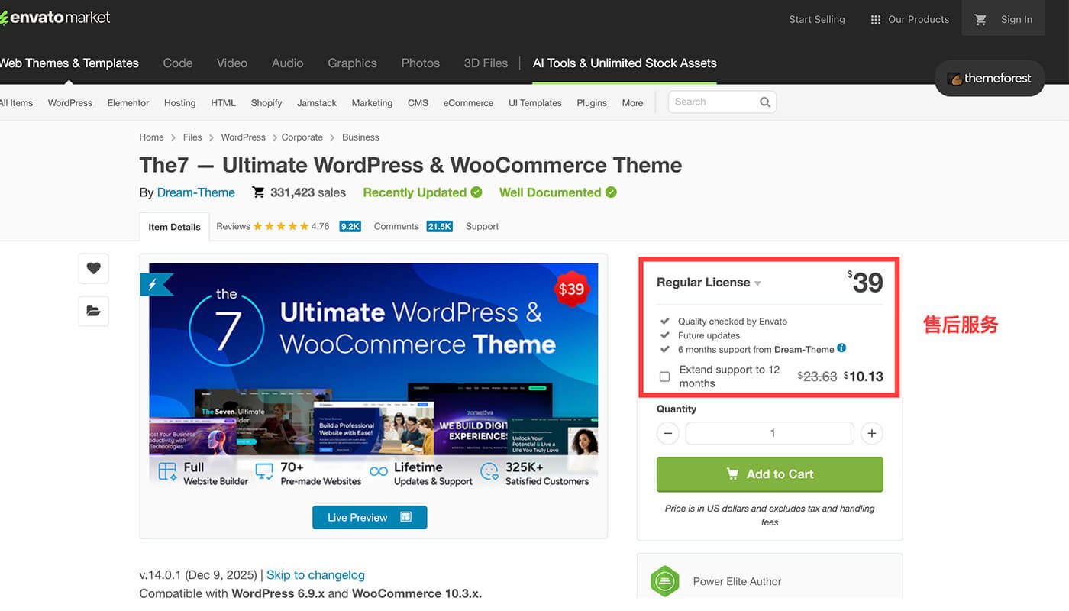Click into the Search input field
Viewport: 1069px width, 611px height.
point(713,102)
